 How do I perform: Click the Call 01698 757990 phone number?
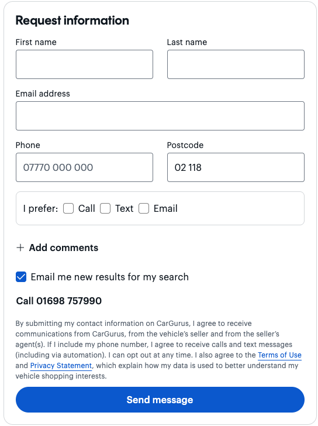point(59,301)
